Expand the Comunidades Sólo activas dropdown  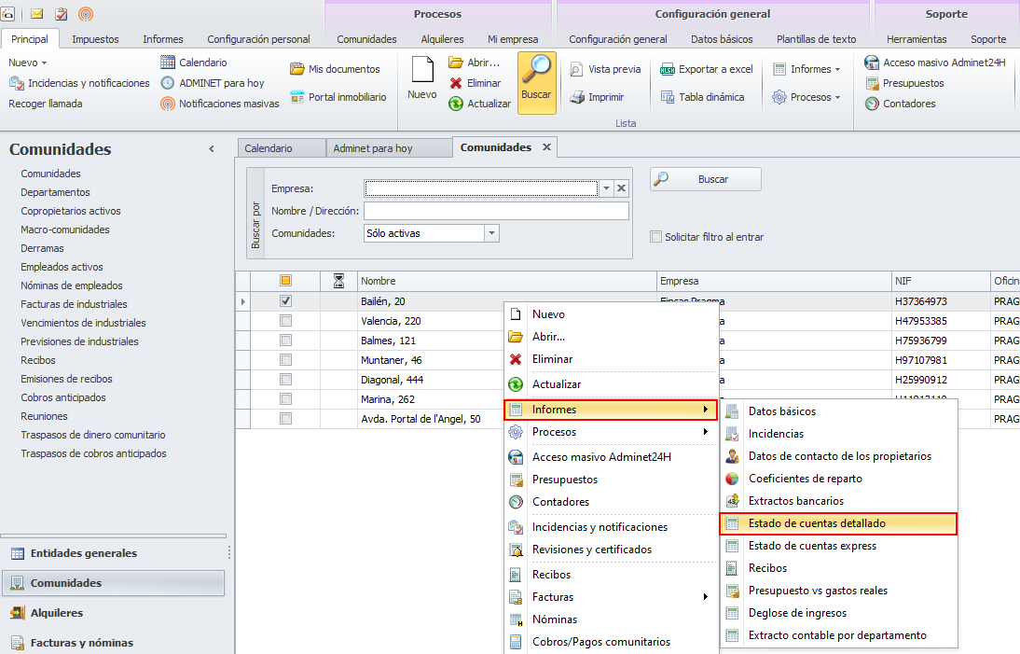click(x=492, y=233)
